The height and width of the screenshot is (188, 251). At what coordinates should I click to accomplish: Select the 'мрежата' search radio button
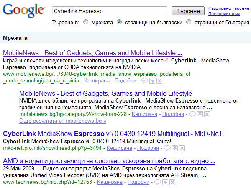tap(86, 22)
